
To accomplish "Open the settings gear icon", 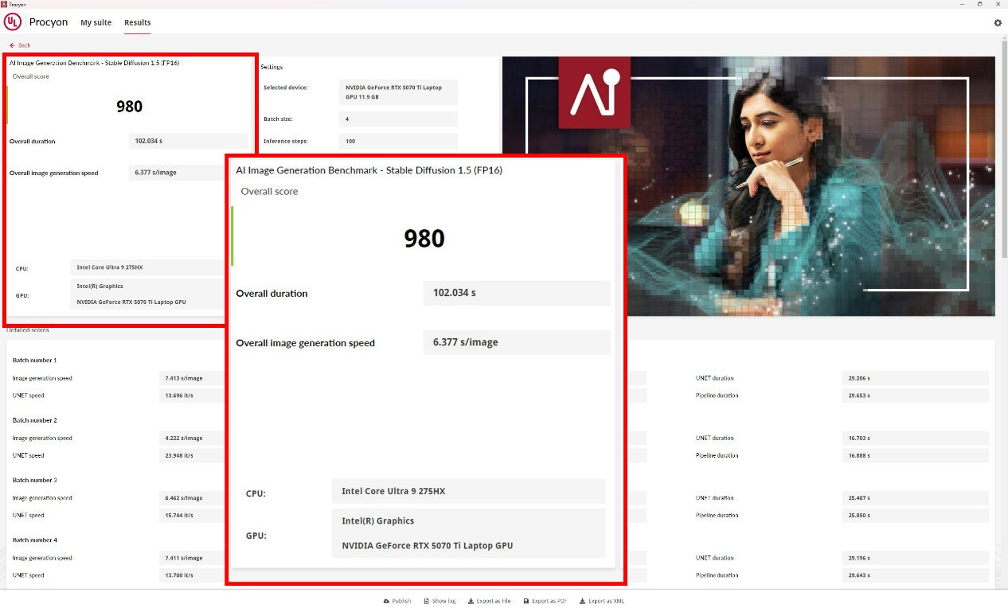I will (998, 23).
